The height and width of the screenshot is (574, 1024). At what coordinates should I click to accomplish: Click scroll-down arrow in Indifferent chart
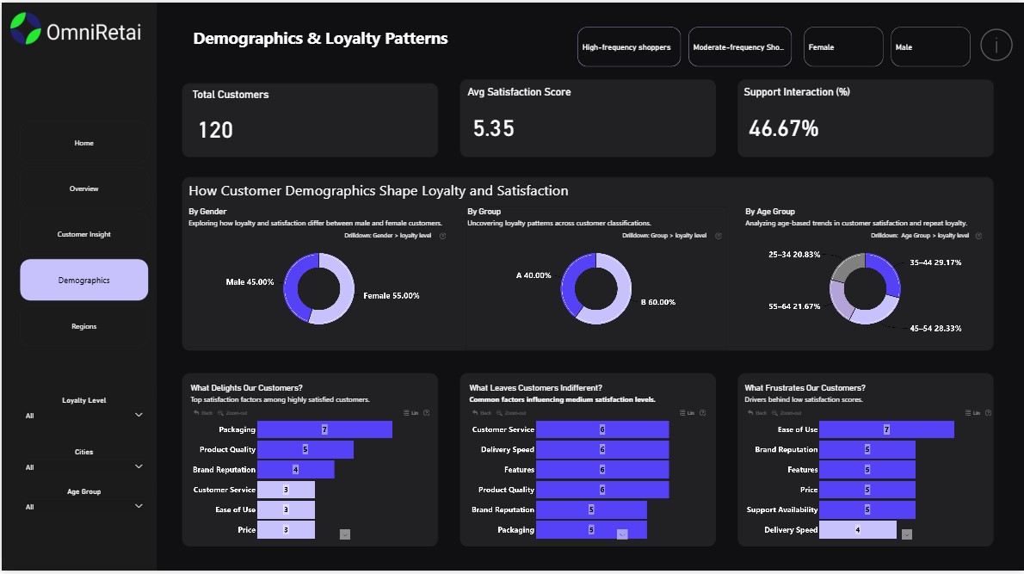coord(622,534)
